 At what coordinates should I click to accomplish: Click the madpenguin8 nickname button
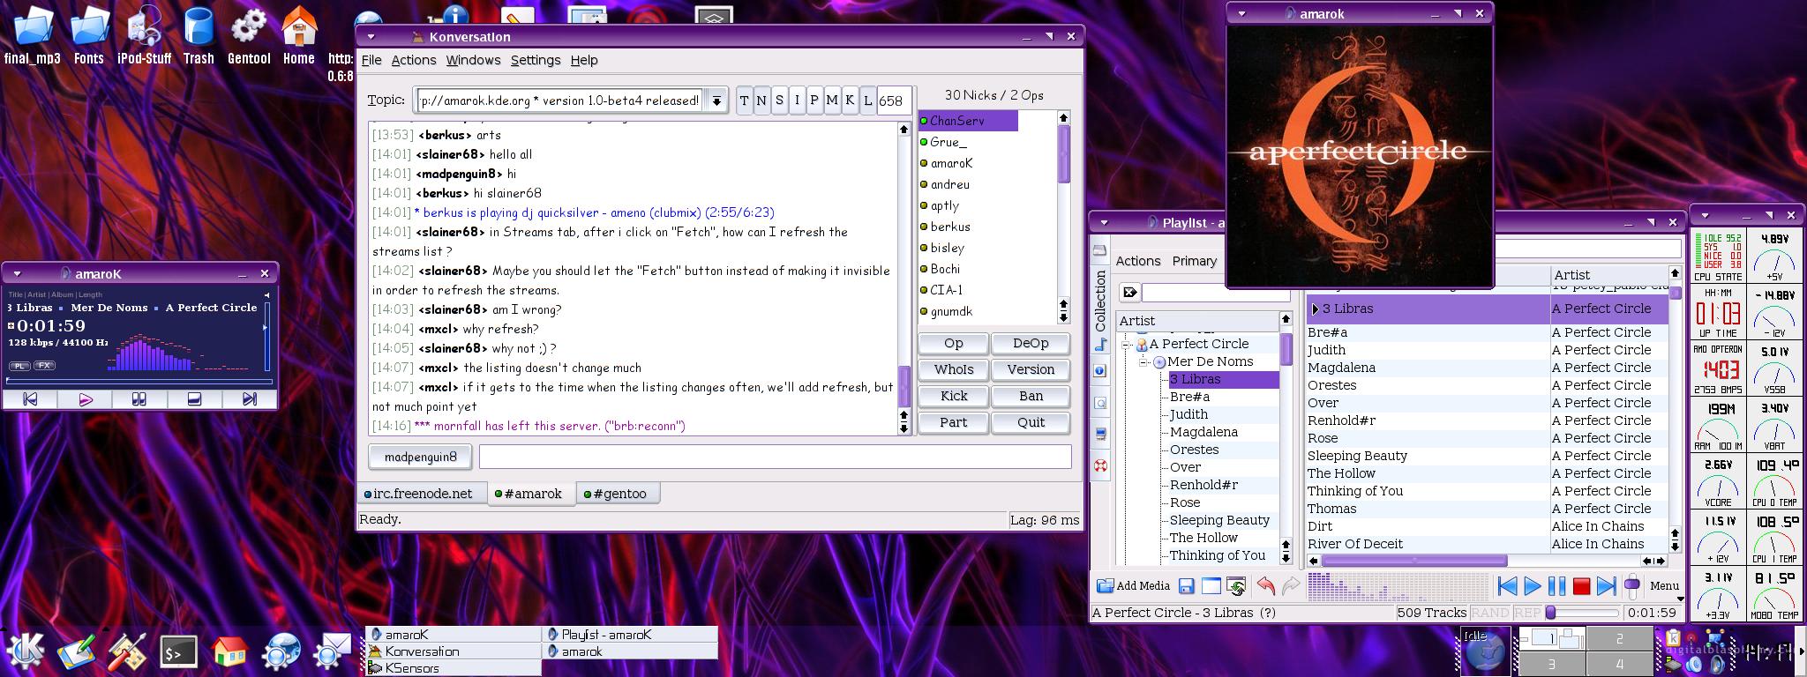tap(420, 457)
